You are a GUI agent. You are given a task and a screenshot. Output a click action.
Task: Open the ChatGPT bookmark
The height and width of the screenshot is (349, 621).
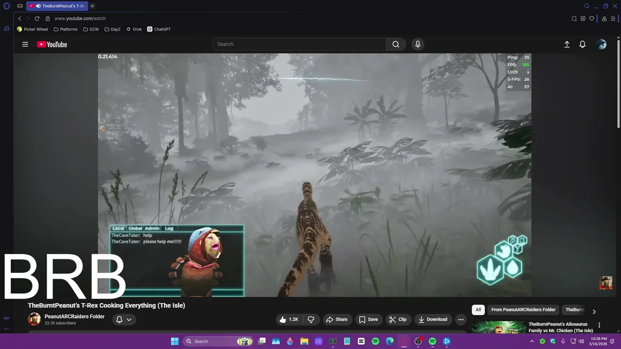pyautogui.click(x=159, y=29)
